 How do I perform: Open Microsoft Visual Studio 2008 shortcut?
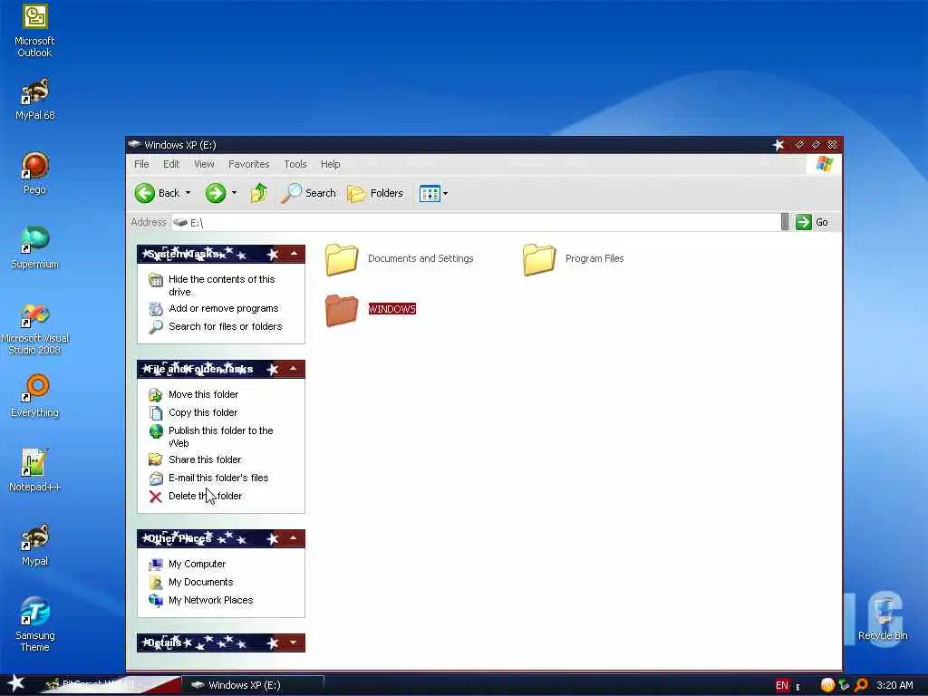coord(34,329)
